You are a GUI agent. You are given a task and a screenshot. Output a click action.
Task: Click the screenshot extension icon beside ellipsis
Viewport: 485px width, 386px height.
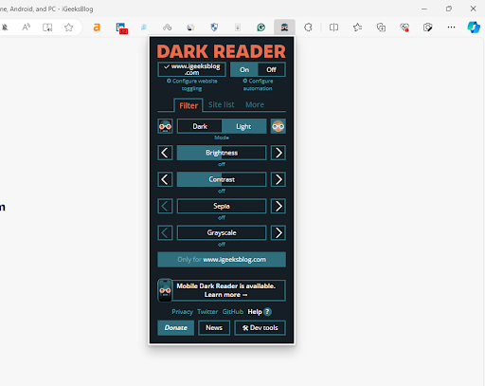click(x=427, y=28)
